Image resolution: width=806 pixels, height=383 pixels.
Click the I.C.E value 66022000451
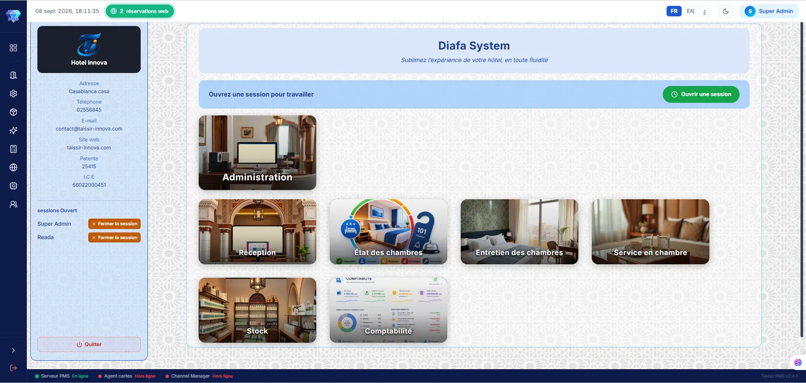(x=89, y=185)
